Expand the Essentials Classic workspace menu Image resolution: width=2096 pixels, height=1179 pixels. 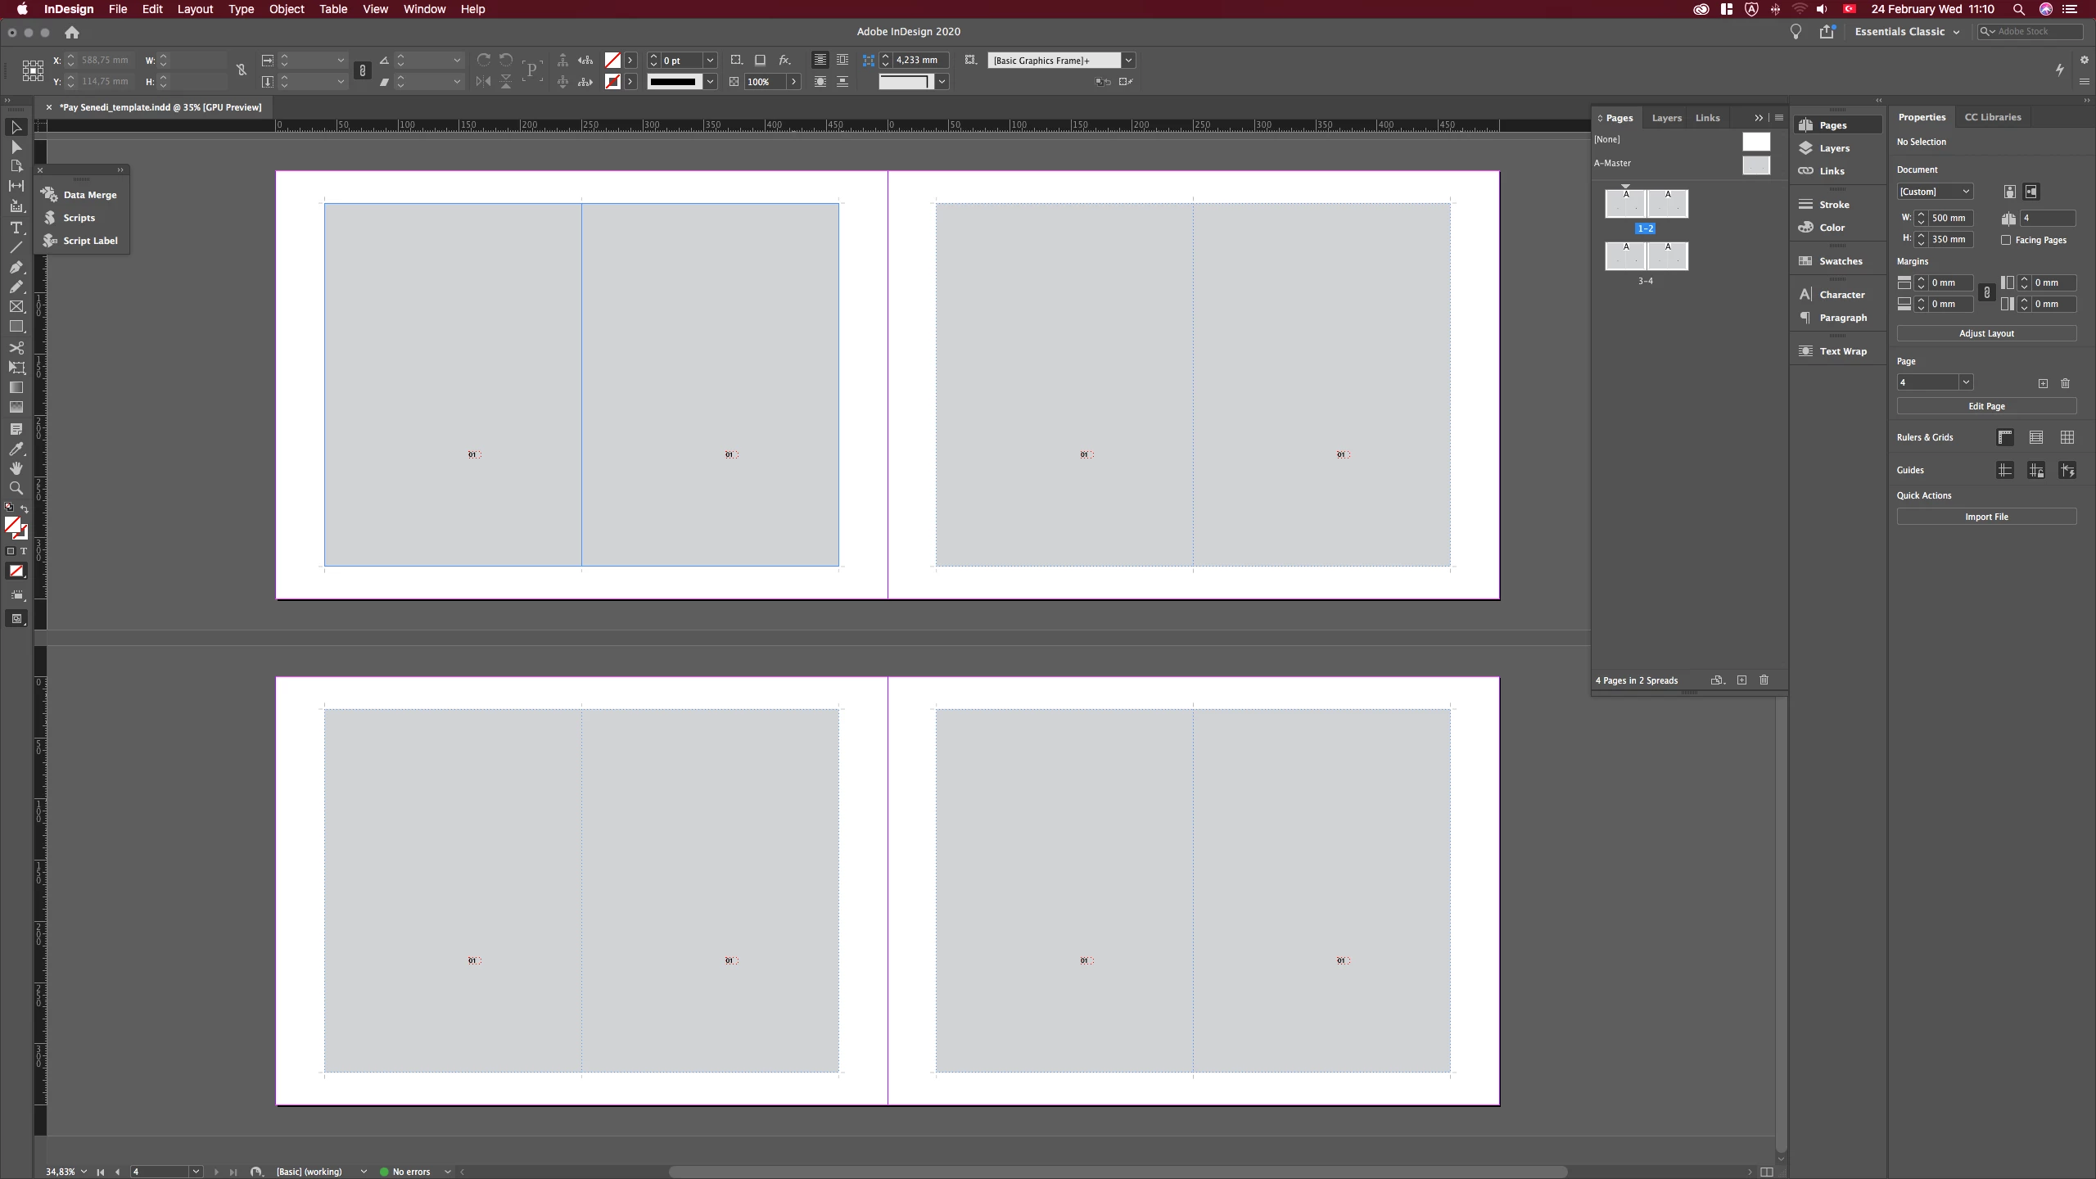[x=1907, y=32]
